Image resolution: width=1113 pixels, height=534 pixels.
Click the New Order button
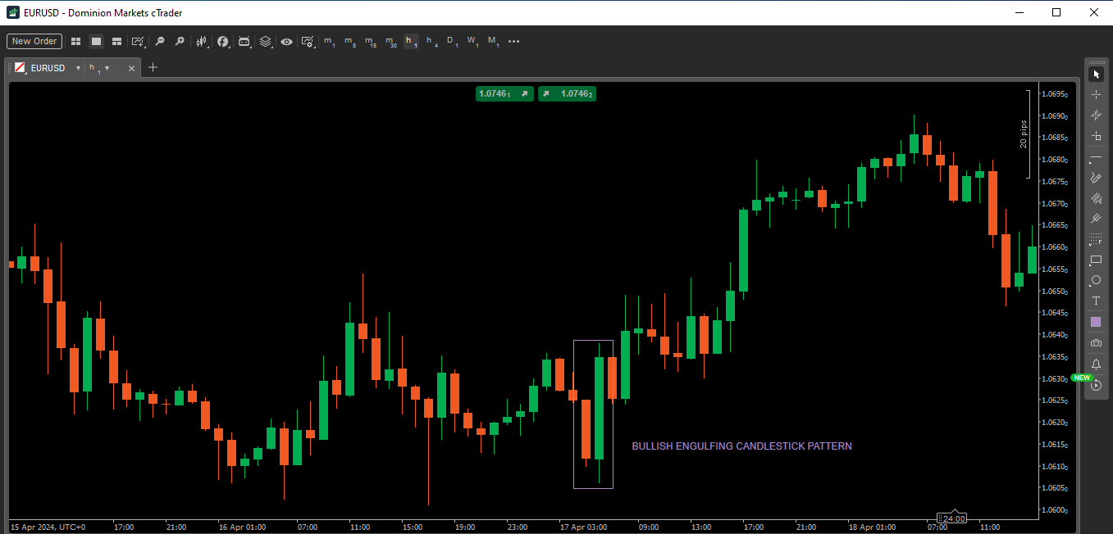pos(34,41)
